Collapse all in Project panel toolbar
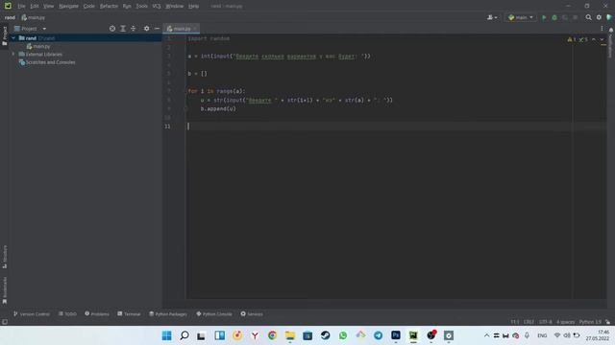Viewport: 615px width, 345px height. (134, 29)
